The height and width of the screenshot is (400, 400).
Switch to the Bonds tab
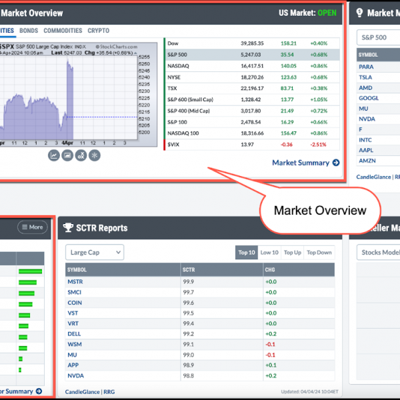pos(29,31)
